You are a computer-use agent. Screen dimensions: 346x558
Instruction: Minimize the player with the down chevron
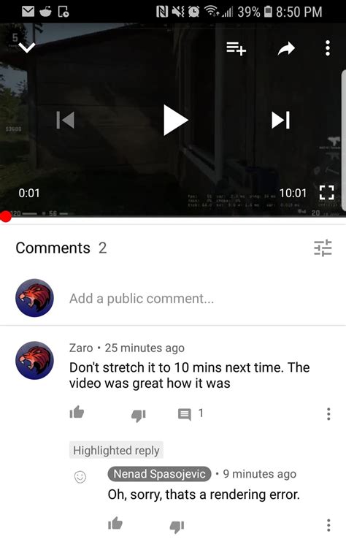(27, 47)
